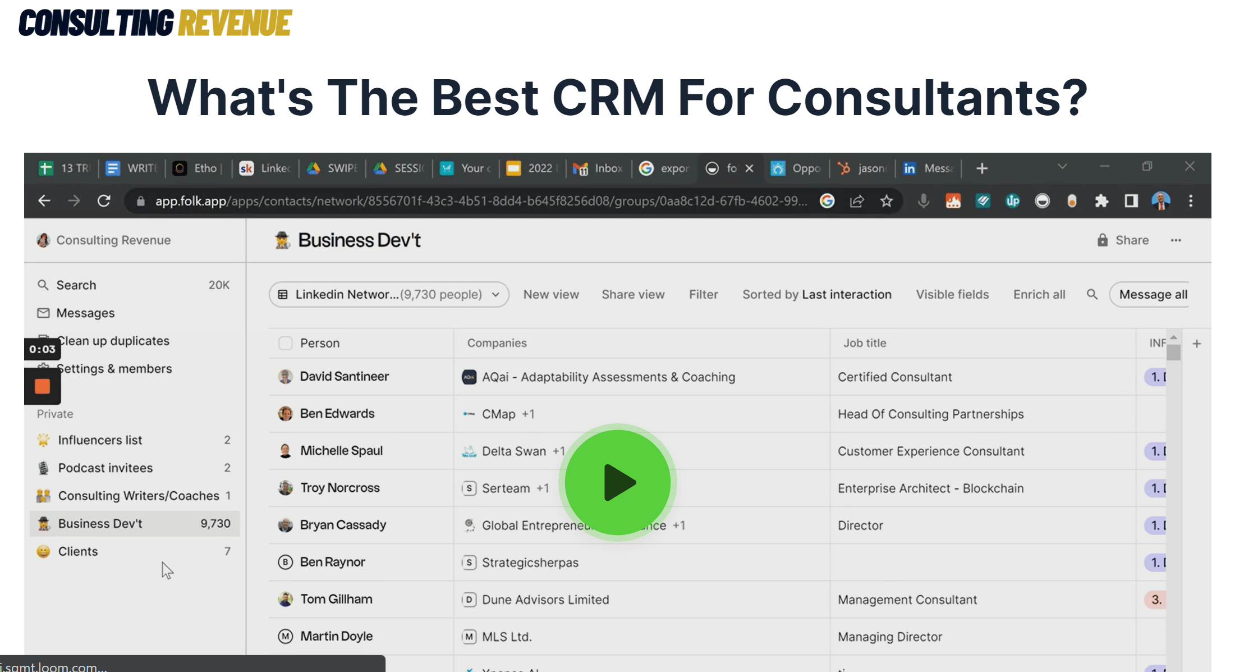Add a new column with plus icon
Viewport: 1244px width, 672px height.
click(1197, 344)
